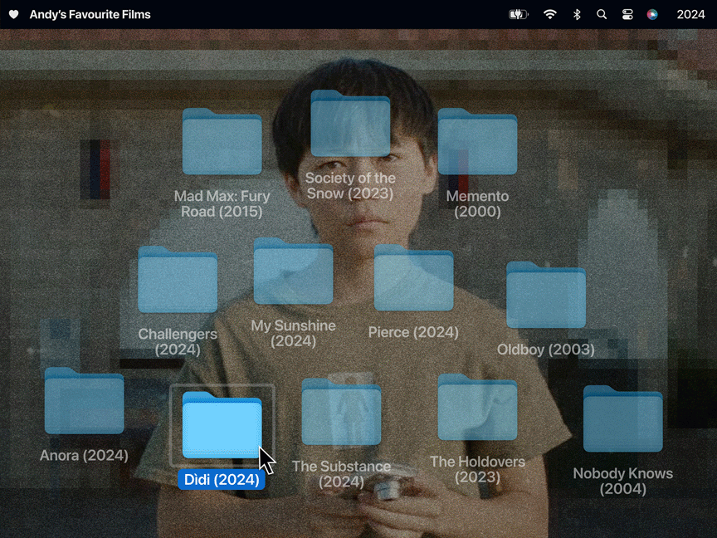This screenshot has width=717, height=538.
Task: Click the 'Nobody Knows (2004)' folder name
Action: tap(622, 481)
